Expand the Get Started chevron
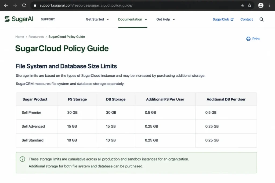Image resolution: width=275 pixels, height=183 pixels. pos(108,19)
